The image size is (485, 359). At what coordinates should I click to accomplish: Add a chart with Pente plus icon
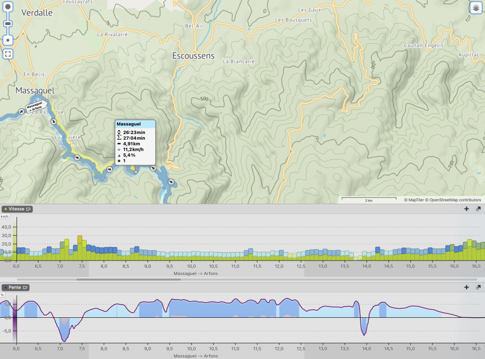point(467,287)
